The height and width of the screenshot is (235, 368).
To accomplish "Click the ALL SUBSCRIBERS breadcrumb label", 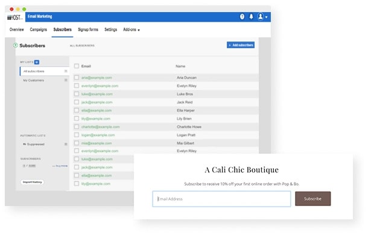I will [82, 46].
